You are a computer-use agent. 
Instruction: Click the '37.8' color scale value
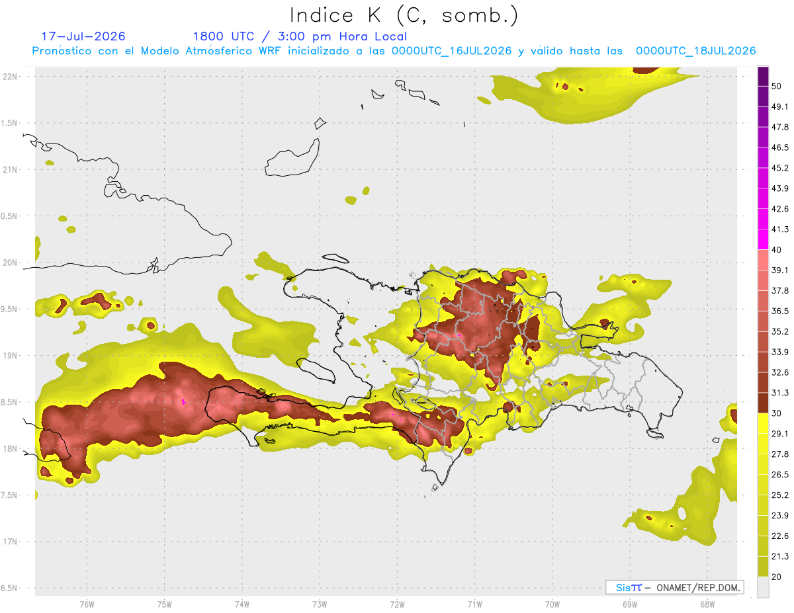coord(780,291)
